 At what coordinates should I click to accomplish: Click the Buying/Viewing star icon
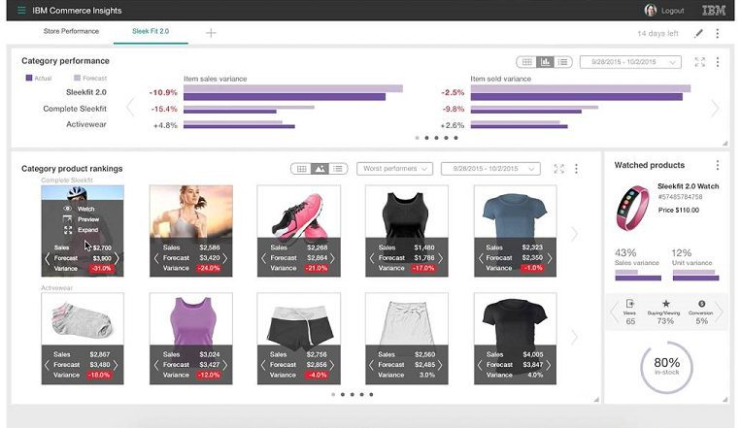coord(665,304)
